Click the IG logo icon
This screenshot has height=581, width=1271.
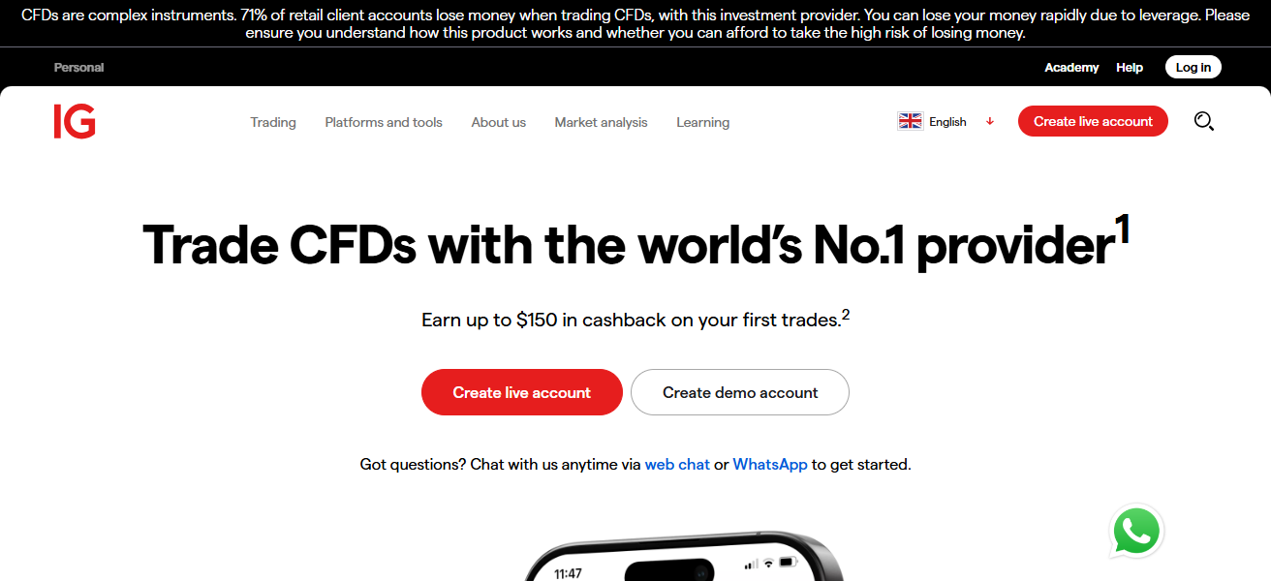click(75, 122)
